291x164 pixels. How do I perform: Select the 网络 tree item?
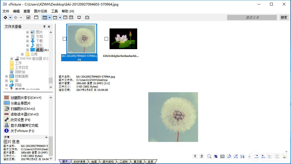click(18, 85)
